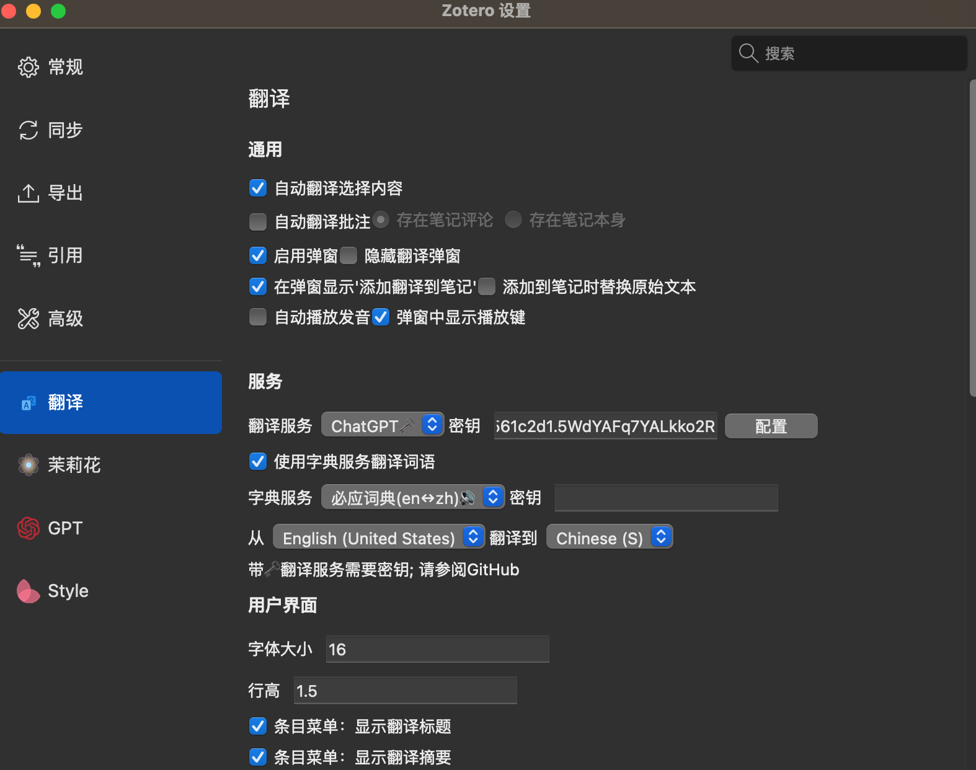This screenshot has height=770, width=976.
Task: Click the translate icon in 翻译 sidebar item
Action: pyautogui.click(x=29, y=403)
